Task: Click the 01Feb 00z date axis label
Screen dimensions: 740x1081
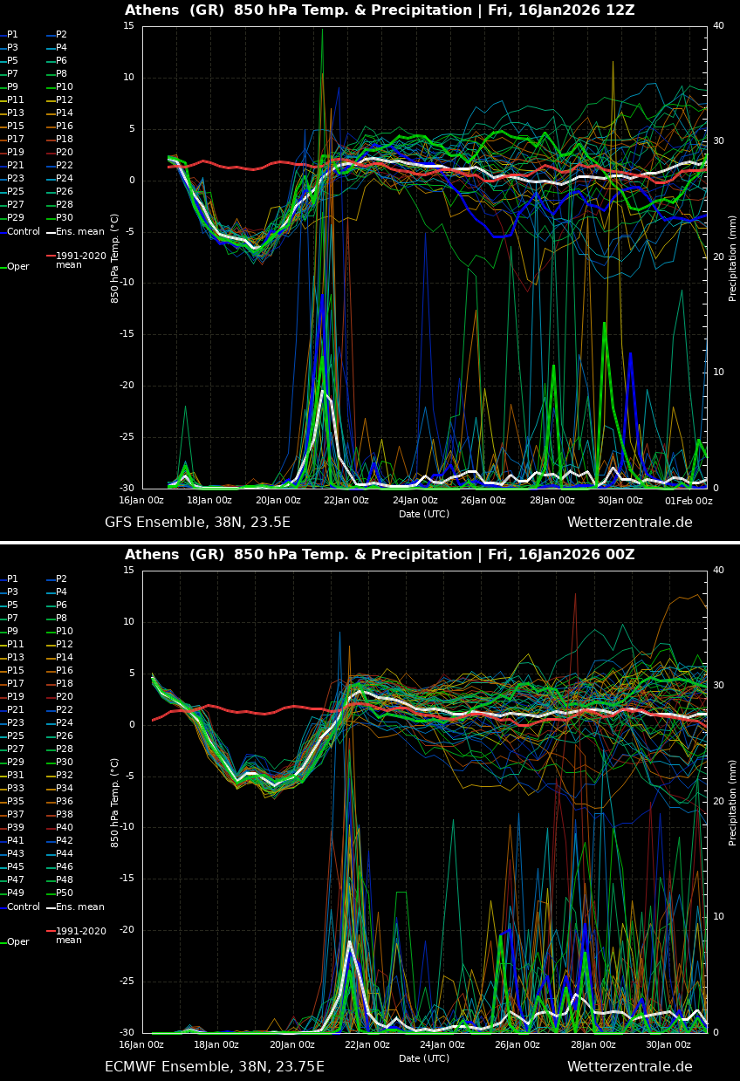Action: (689, 501)
